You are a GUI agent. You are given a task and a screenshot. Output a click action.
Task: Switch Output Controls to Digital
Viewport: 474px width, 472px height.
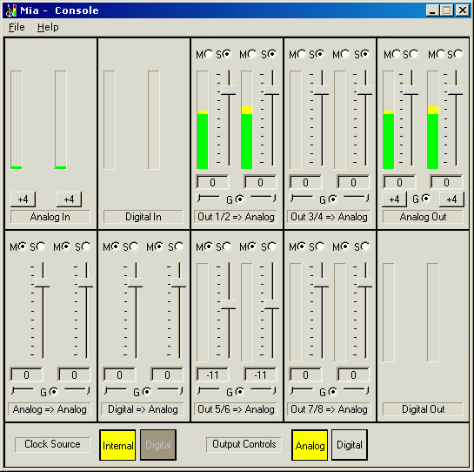pyautogui.click(x=350, y=445)
